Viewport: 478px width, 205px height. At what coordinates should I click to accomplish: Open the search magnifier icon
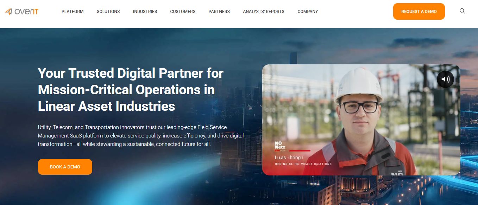click(x=463, y=11)
